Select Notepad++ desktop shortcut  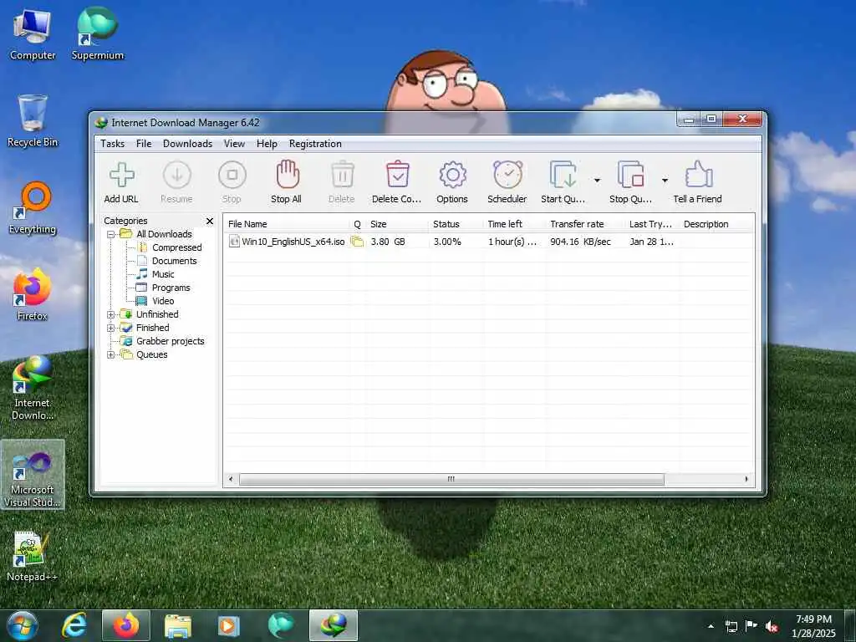(x=33, y=556)
